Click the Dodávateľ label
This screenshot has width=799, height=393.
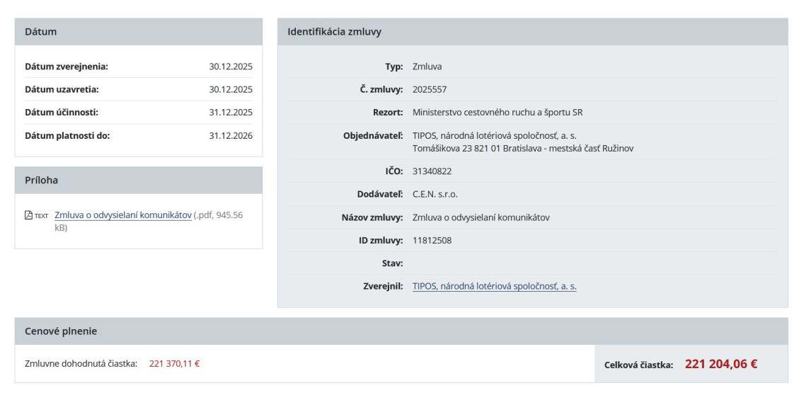[380, 195]
